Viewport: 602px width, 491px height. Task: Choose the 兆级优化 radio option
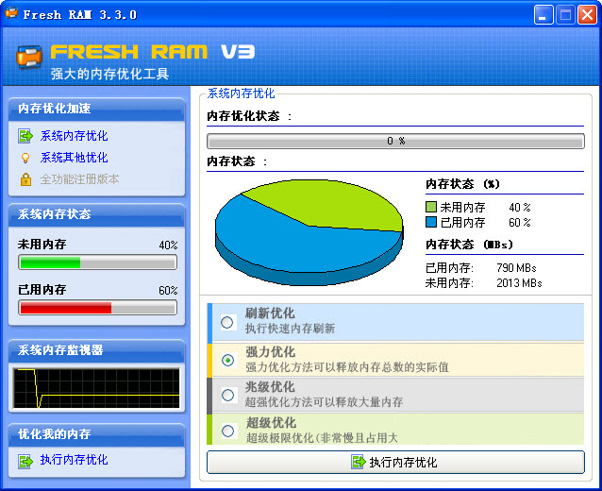pos(227,396)
